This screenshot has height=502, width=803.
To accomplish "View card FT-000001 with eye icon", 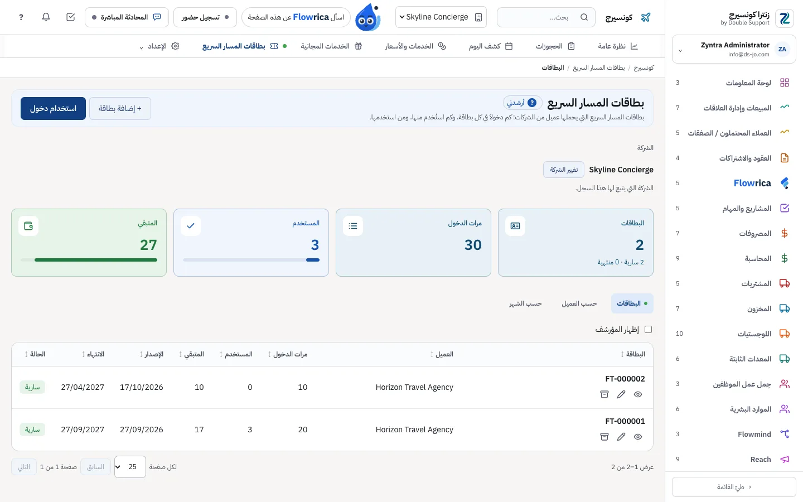I will coord(638,437).
